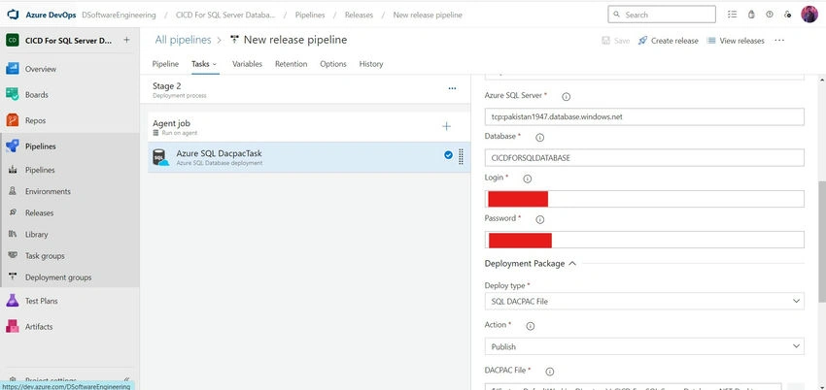
Task: Switch to the Variables tab
Action: click(247, 64)
